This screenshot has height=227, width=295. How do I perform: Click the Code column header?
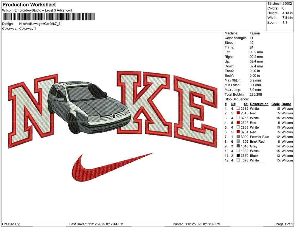(x=276, y=104)
